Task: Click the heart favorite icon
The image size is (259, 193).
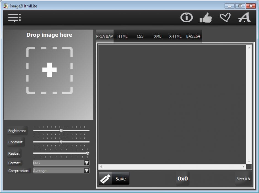Action: pos(225,18)
